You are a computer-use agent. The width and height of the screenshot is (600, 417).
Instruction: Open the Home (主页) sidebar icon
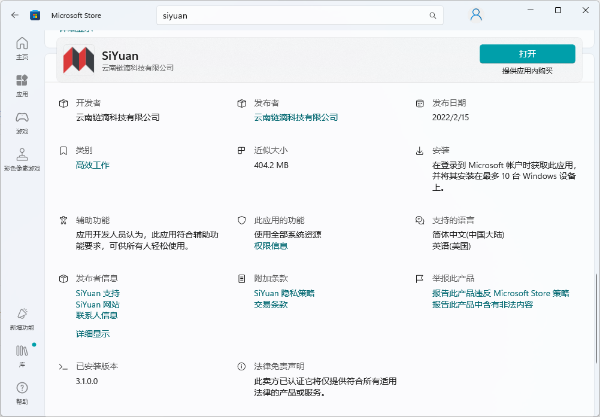point(22,48)
